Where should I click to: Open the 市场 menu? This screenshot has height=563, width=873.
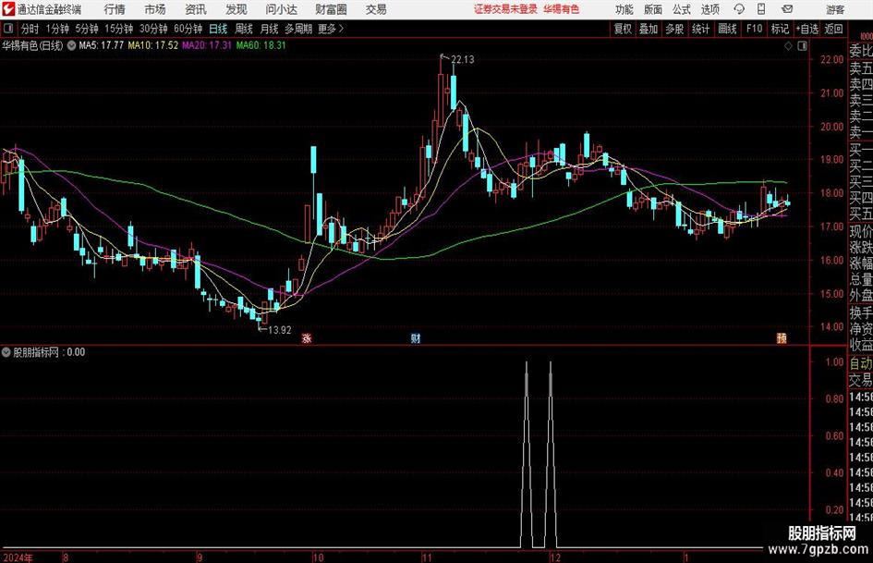pos(155,9)
